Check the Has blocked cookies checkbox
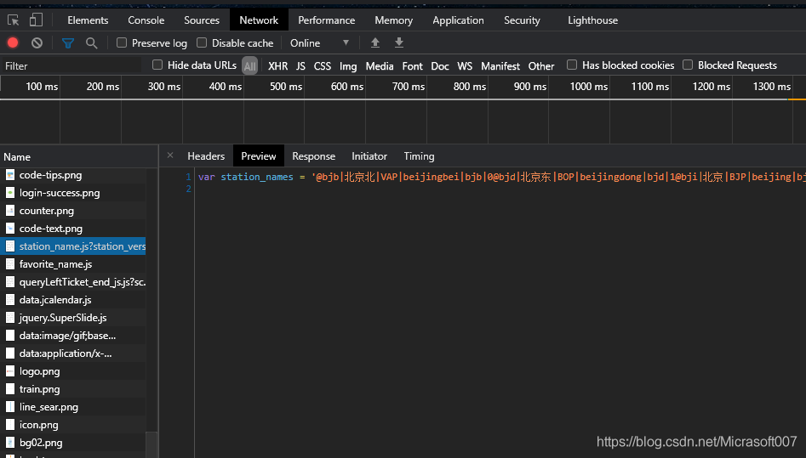Screen dimensions: 806x458 point(572,65)
